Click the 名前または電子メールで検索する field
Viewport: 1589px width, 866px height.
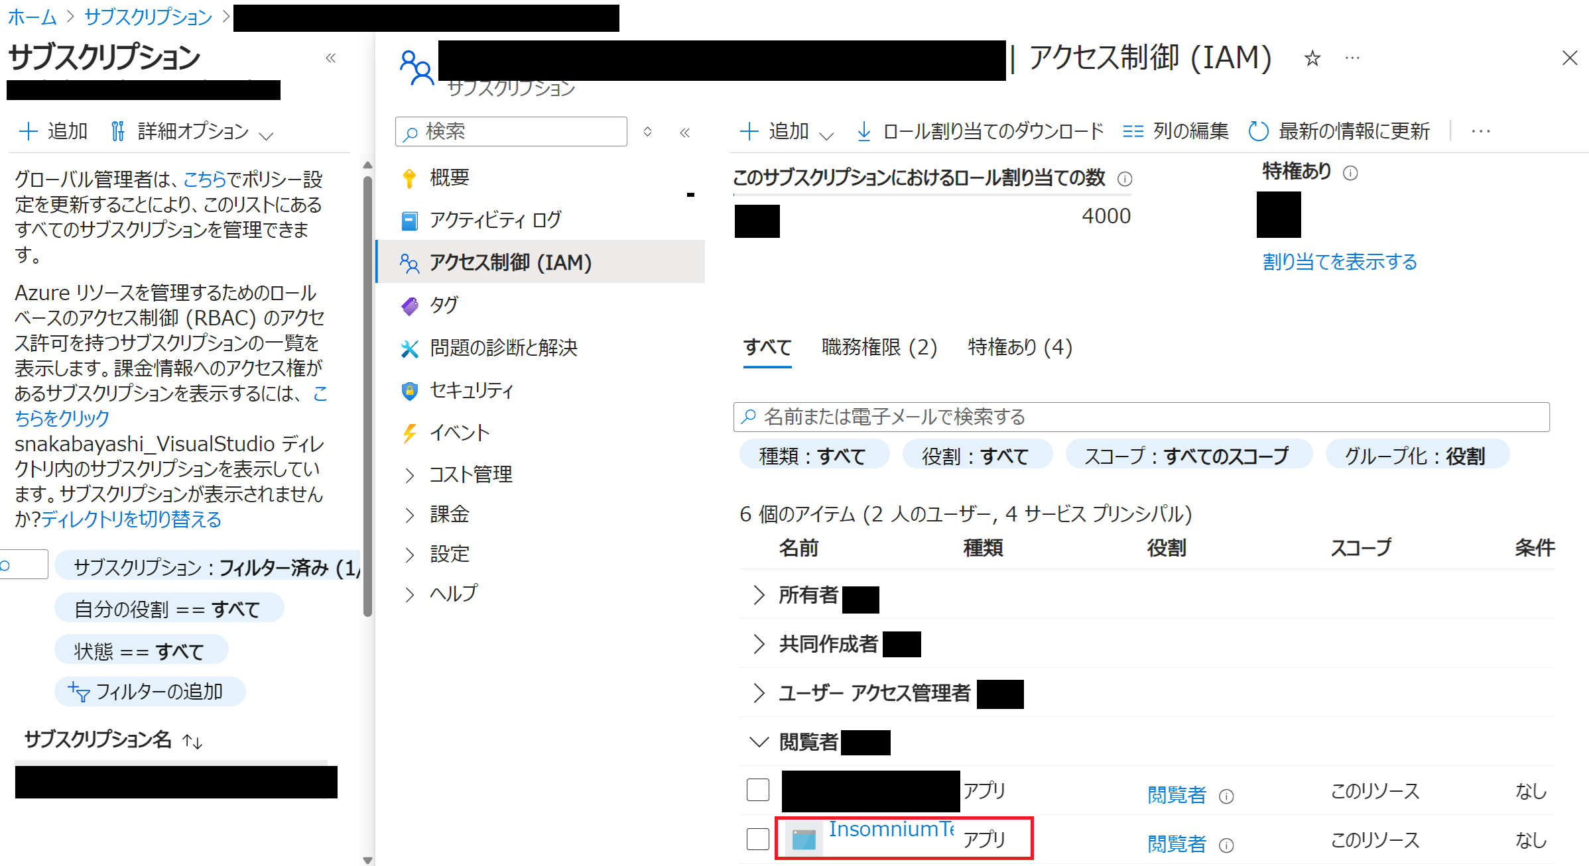(1141, 417)
